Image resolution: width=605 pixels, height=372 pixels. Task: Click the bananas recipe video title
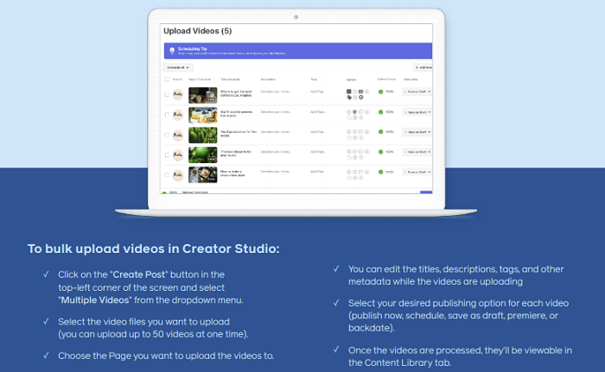(238, 134)
